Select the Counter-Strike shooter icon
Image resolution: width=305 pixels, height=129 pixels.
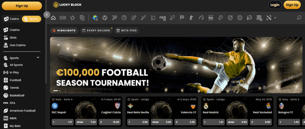(x=192, y=18)
